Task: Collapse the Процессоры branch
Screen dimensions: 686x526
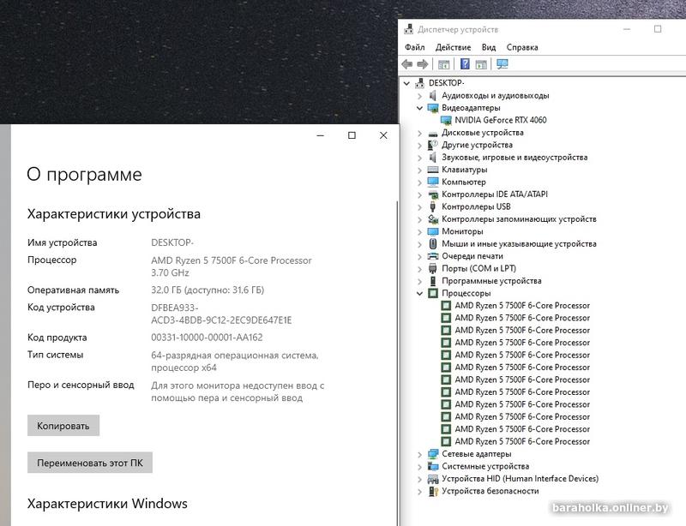Action: [x=419, y=293]
